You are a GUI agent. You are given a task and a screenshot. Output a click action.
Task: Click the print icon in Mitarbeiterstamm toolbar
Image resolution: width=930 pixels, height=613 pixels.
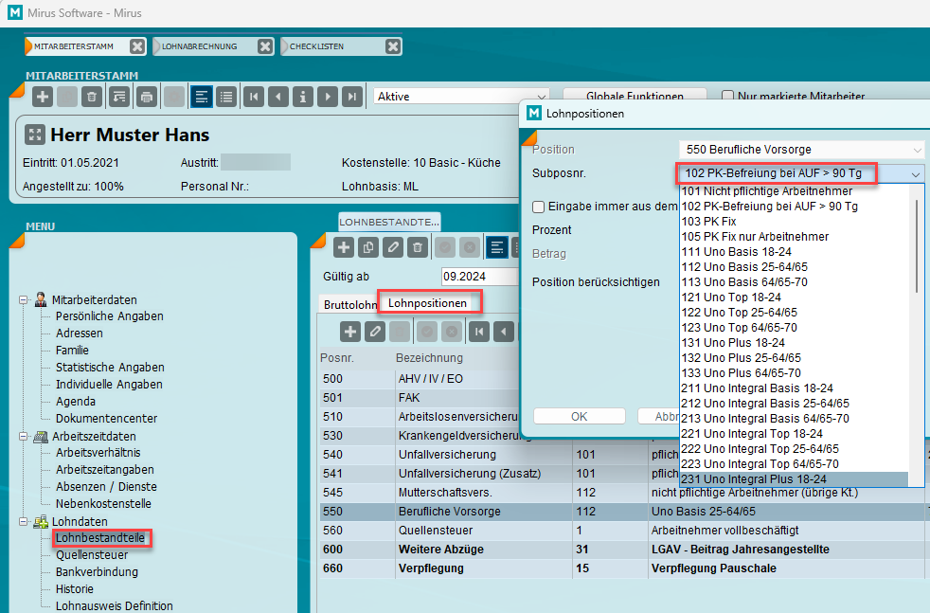click(x=146, y=97)
